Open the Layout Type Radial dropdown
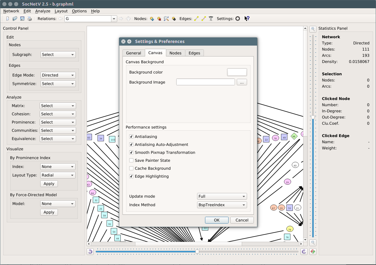Image resolution: width=376 pixels, height=265 pixels. point(58,175)
